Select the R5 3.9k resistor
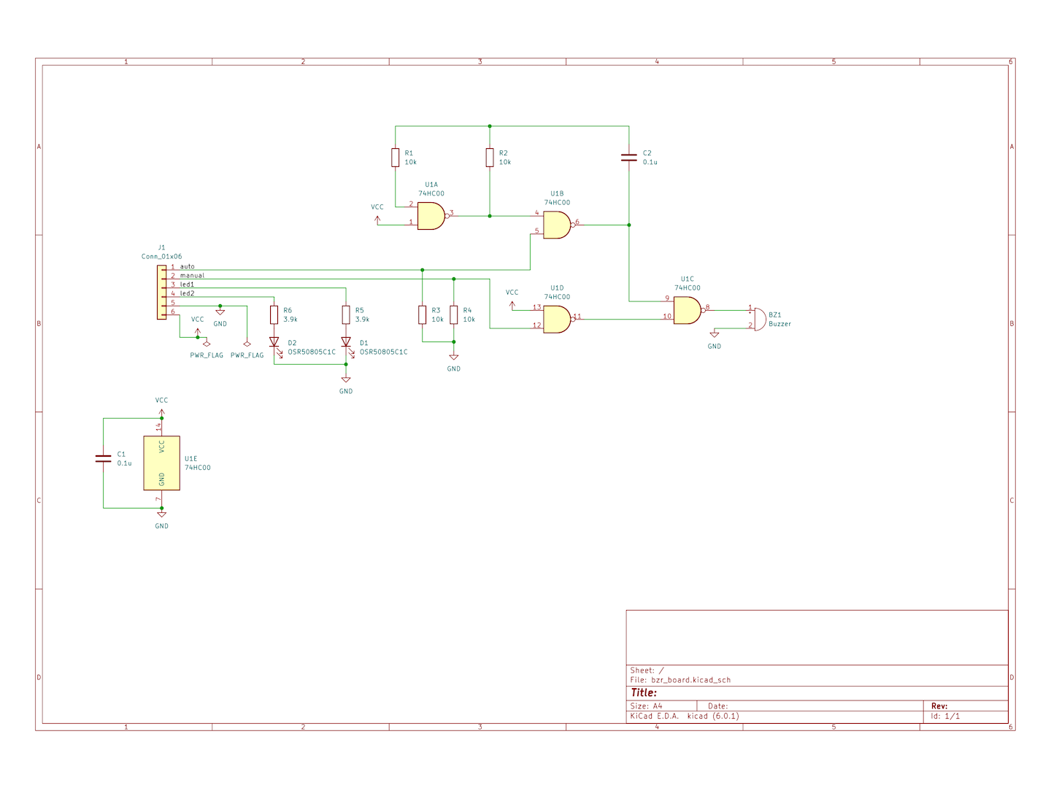 coord(346,314)
